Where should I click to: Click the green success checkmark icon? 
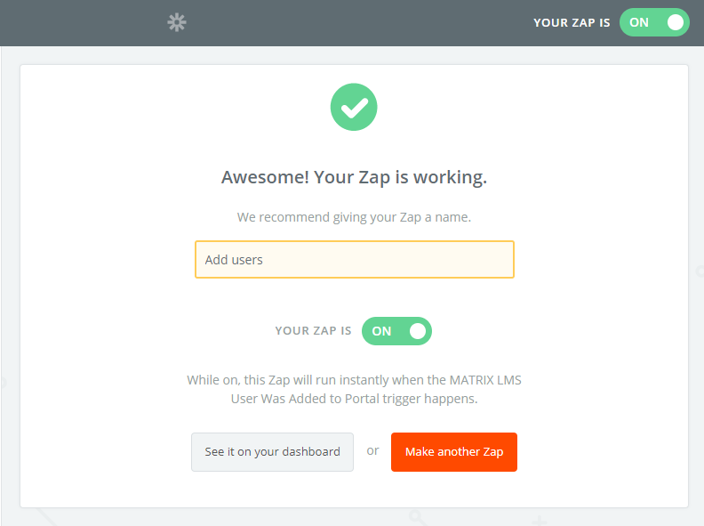click(x=354, y=107)
